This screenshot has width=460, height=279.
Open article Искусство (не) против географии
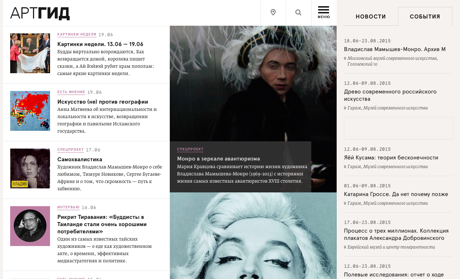click(103, 102)
